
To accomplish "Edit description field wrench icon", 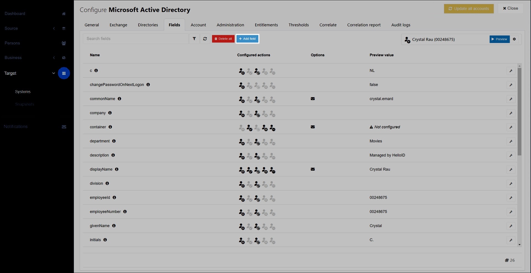I will tap(511, 155).
